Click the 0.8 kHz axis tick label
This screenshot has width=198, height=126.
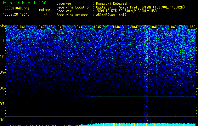pos(3,88)
